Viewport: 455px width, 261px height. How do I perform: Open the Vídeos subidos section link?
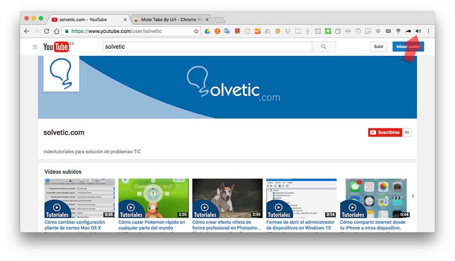click(63, 172)
